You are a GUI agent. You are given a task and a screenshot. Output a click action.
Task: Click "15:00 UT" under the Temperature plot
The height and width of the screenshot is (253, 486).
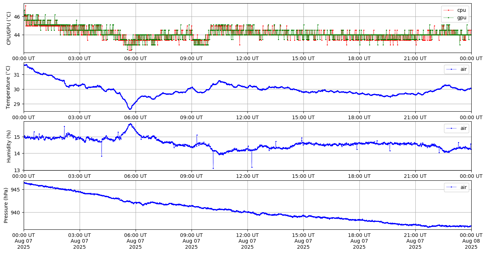point(303,117)
